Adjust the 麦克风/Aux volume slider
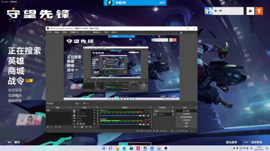This screenshot has height=151, width=270. point(121,116)
